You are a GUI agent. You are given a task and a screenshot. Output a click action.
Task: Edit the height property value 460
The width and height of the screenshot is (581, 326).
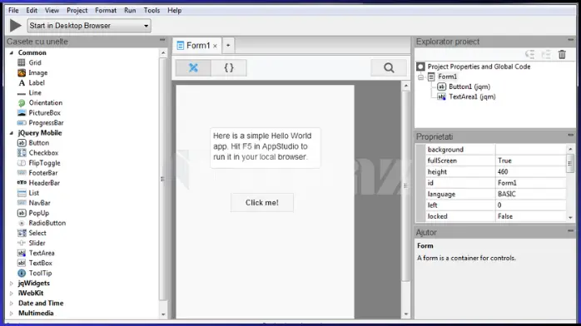click(x=530, y=171)
